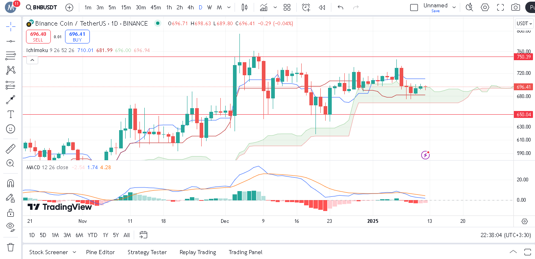Open the indicators menu
Screen dimensions: 535x259
(264, 7)
